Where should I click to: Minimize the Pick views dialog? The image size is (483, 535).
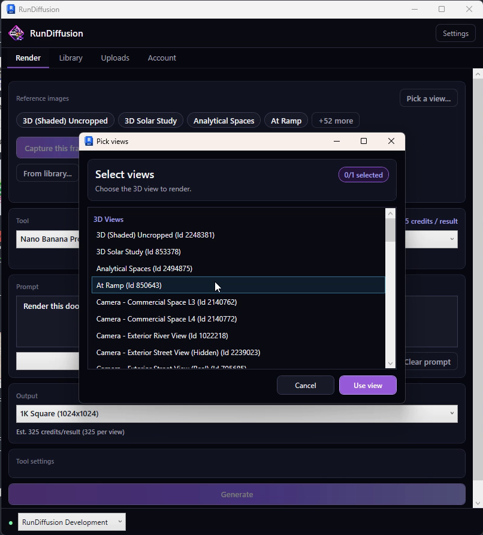click(x=336, y=141)
